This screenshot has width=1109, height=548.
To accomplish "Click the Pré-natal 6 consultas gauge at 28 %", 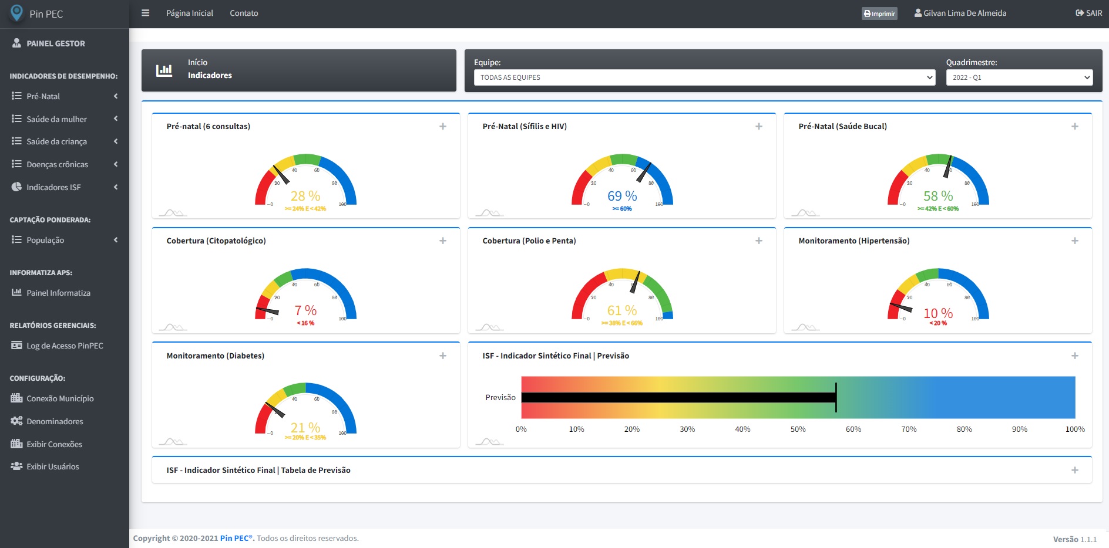I will click(305, 181).
